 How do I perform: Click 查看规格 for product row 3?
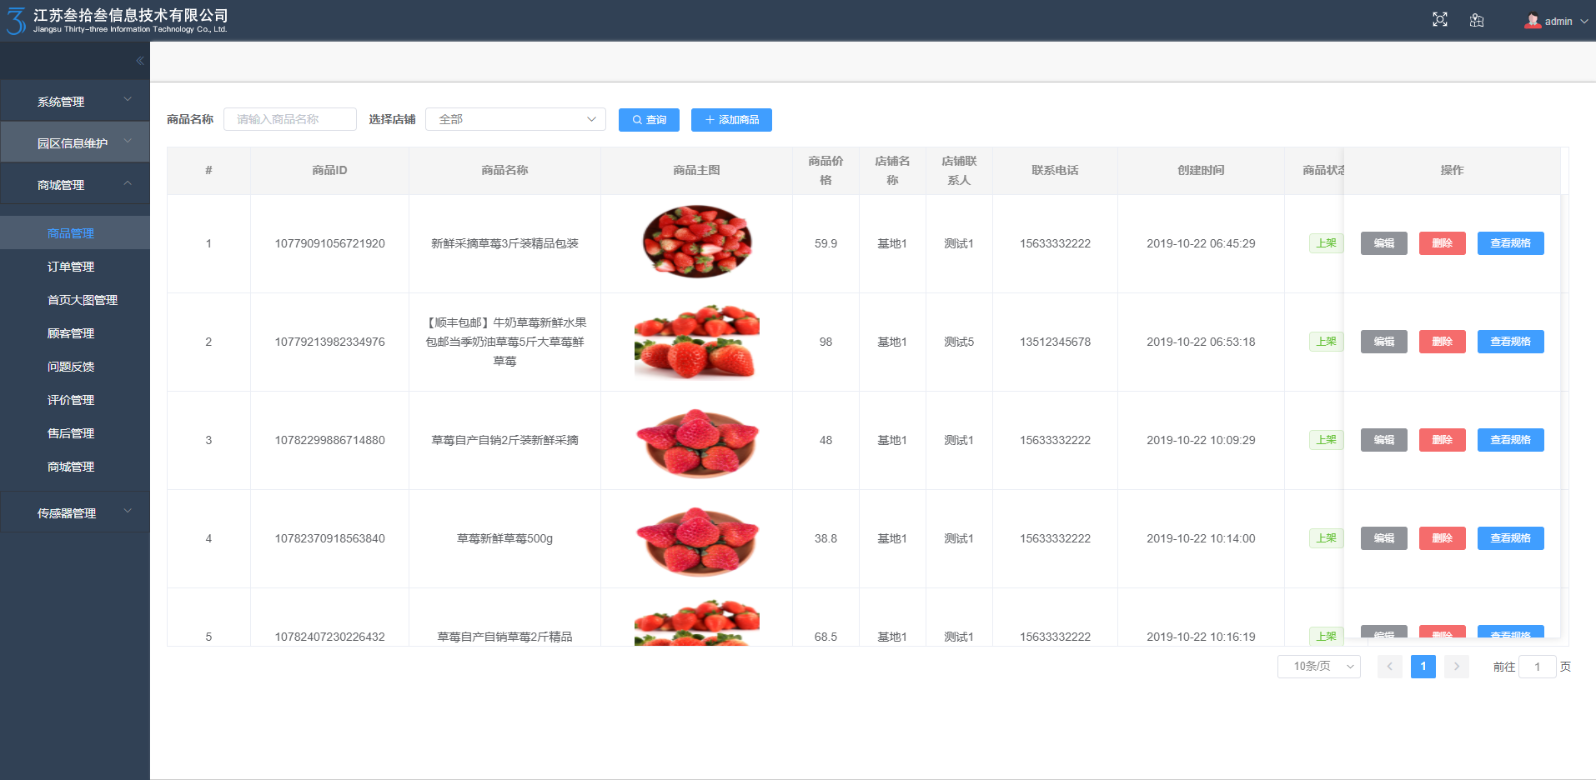click(1510, 440)
